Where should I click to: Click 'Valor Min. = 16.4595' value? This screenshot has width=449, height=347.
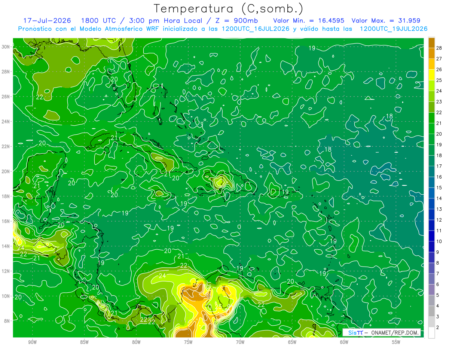[309, 21]
